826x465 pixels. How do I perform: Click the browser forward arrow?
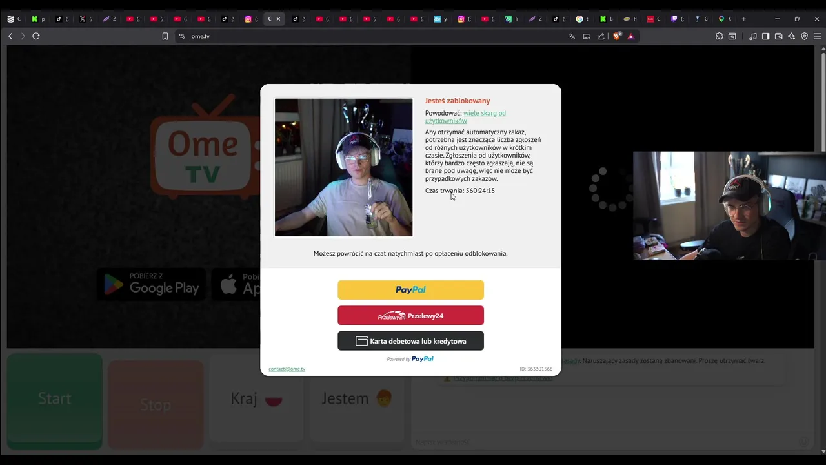click(23, 36)
